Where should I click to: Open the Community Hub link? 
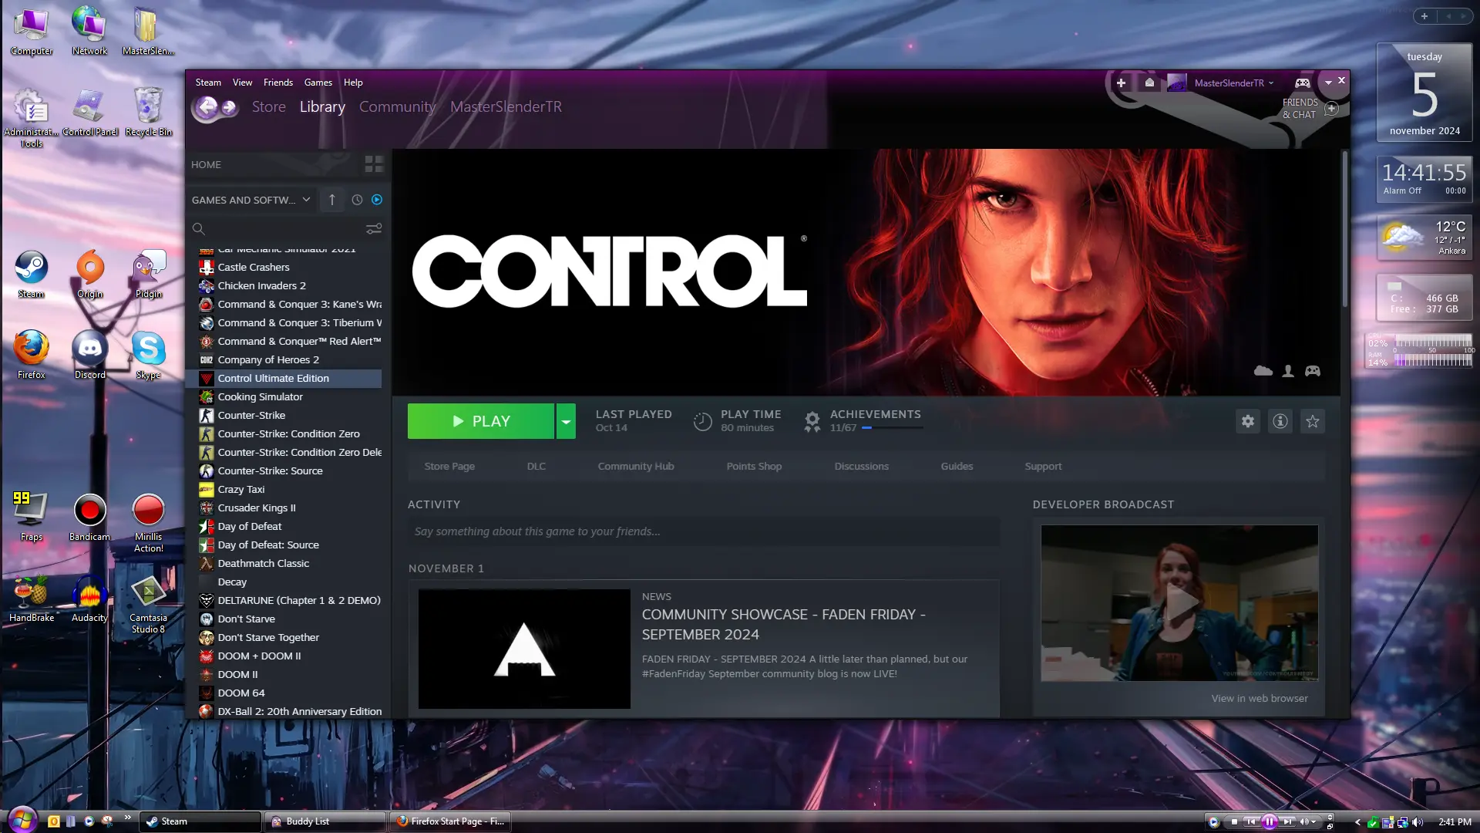pos(636,467)
